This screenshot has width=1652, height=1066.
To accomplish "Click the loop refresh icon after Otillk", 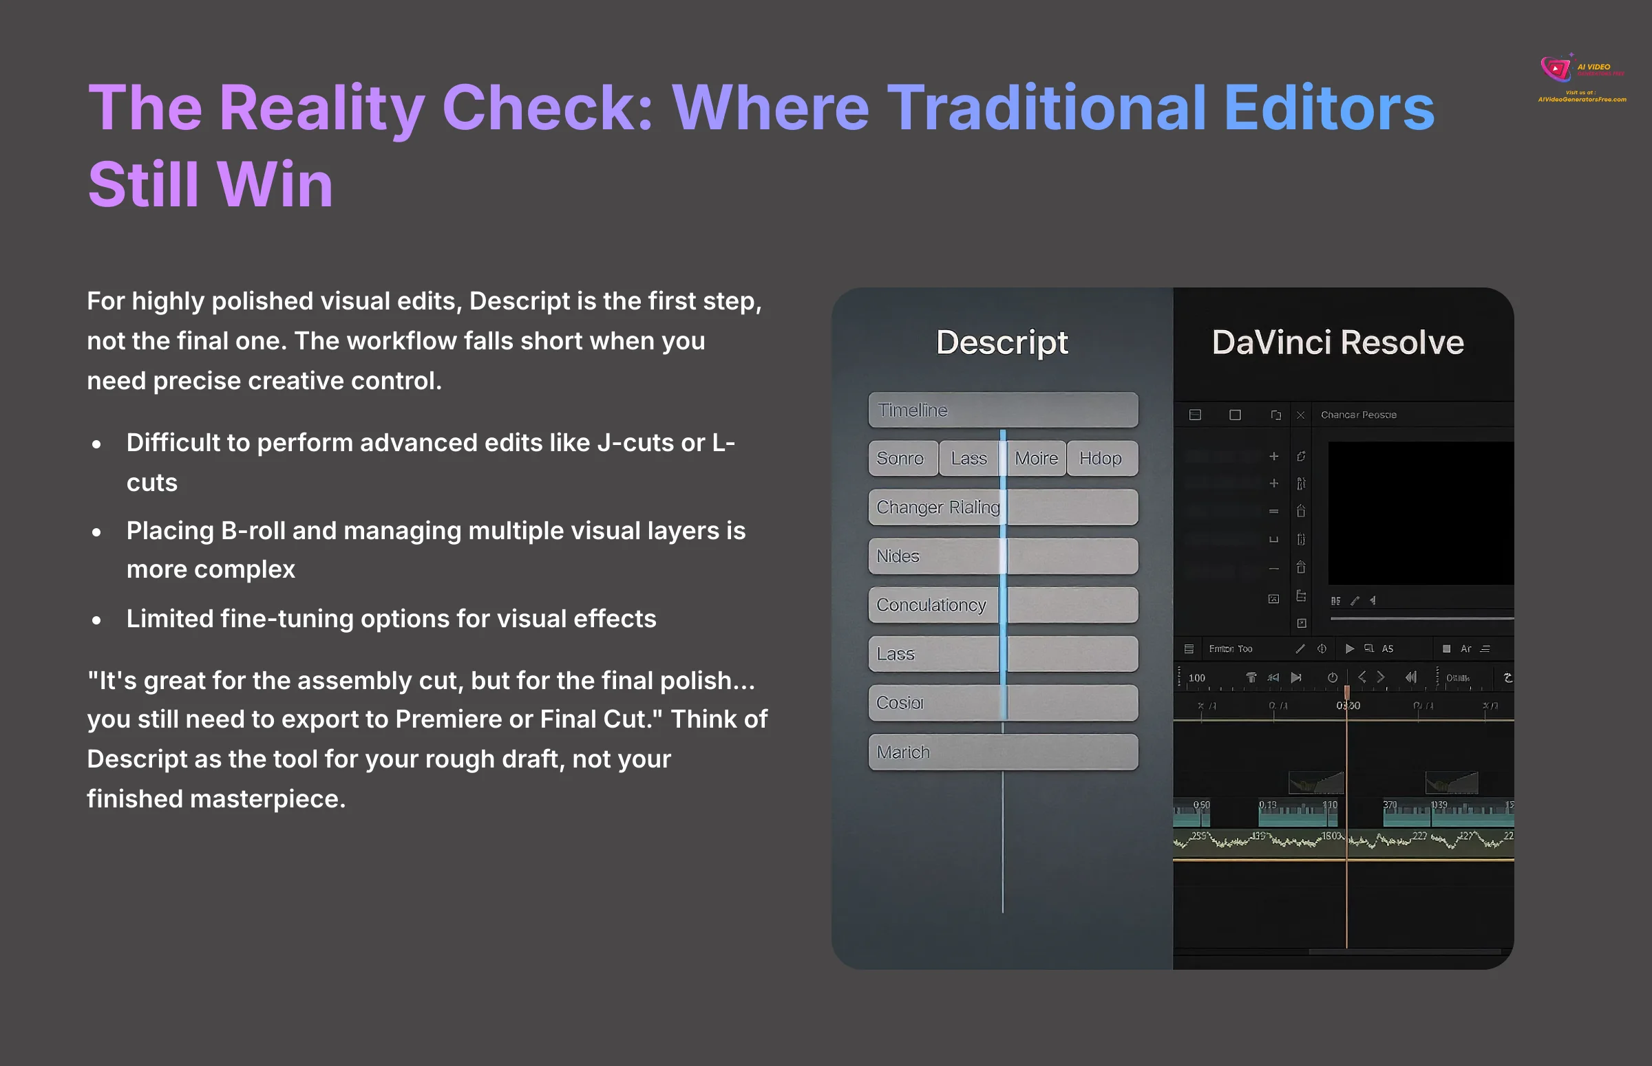I will point(1507,677).
